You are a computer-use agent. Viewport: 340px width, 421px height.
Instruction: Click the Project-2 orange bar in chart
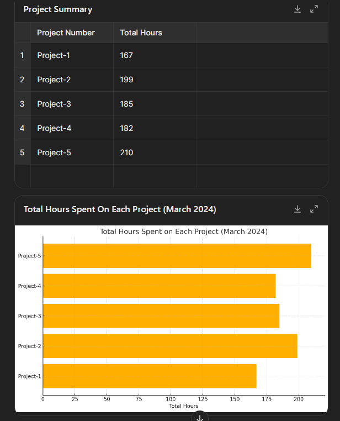170,346
